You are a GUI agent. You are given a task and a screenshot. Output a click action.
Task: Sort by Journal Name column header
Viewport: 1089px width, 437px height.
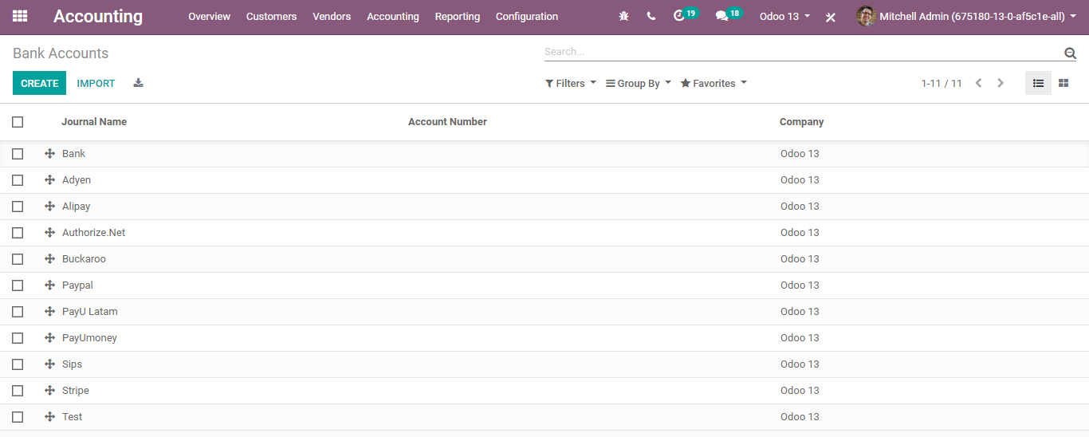94,122
